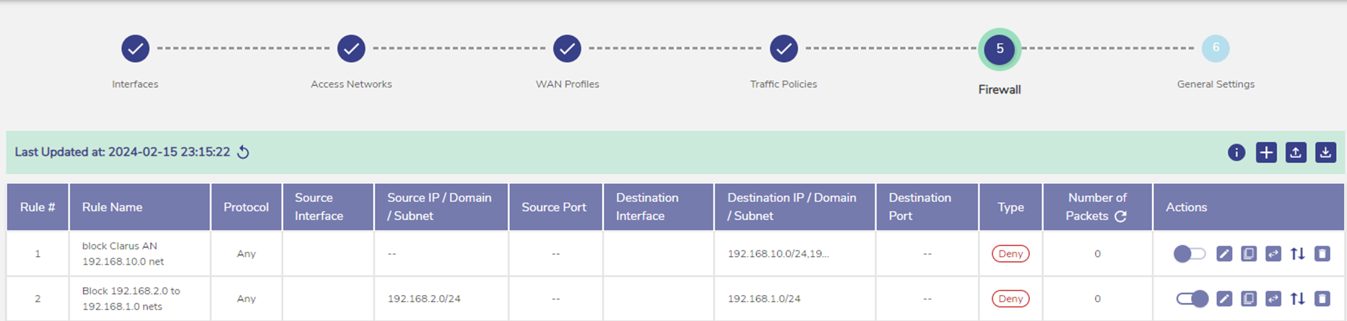The height and width of the screenshot is (321, 1347).
Task: Refresh the Last Updated timestamp
Action: coord(243,152)
